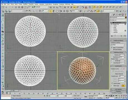The height and width of the screenshot is (100, 128).
Task: Jump to the start frame
Action: pyautogui.click(x=107, y=96)
